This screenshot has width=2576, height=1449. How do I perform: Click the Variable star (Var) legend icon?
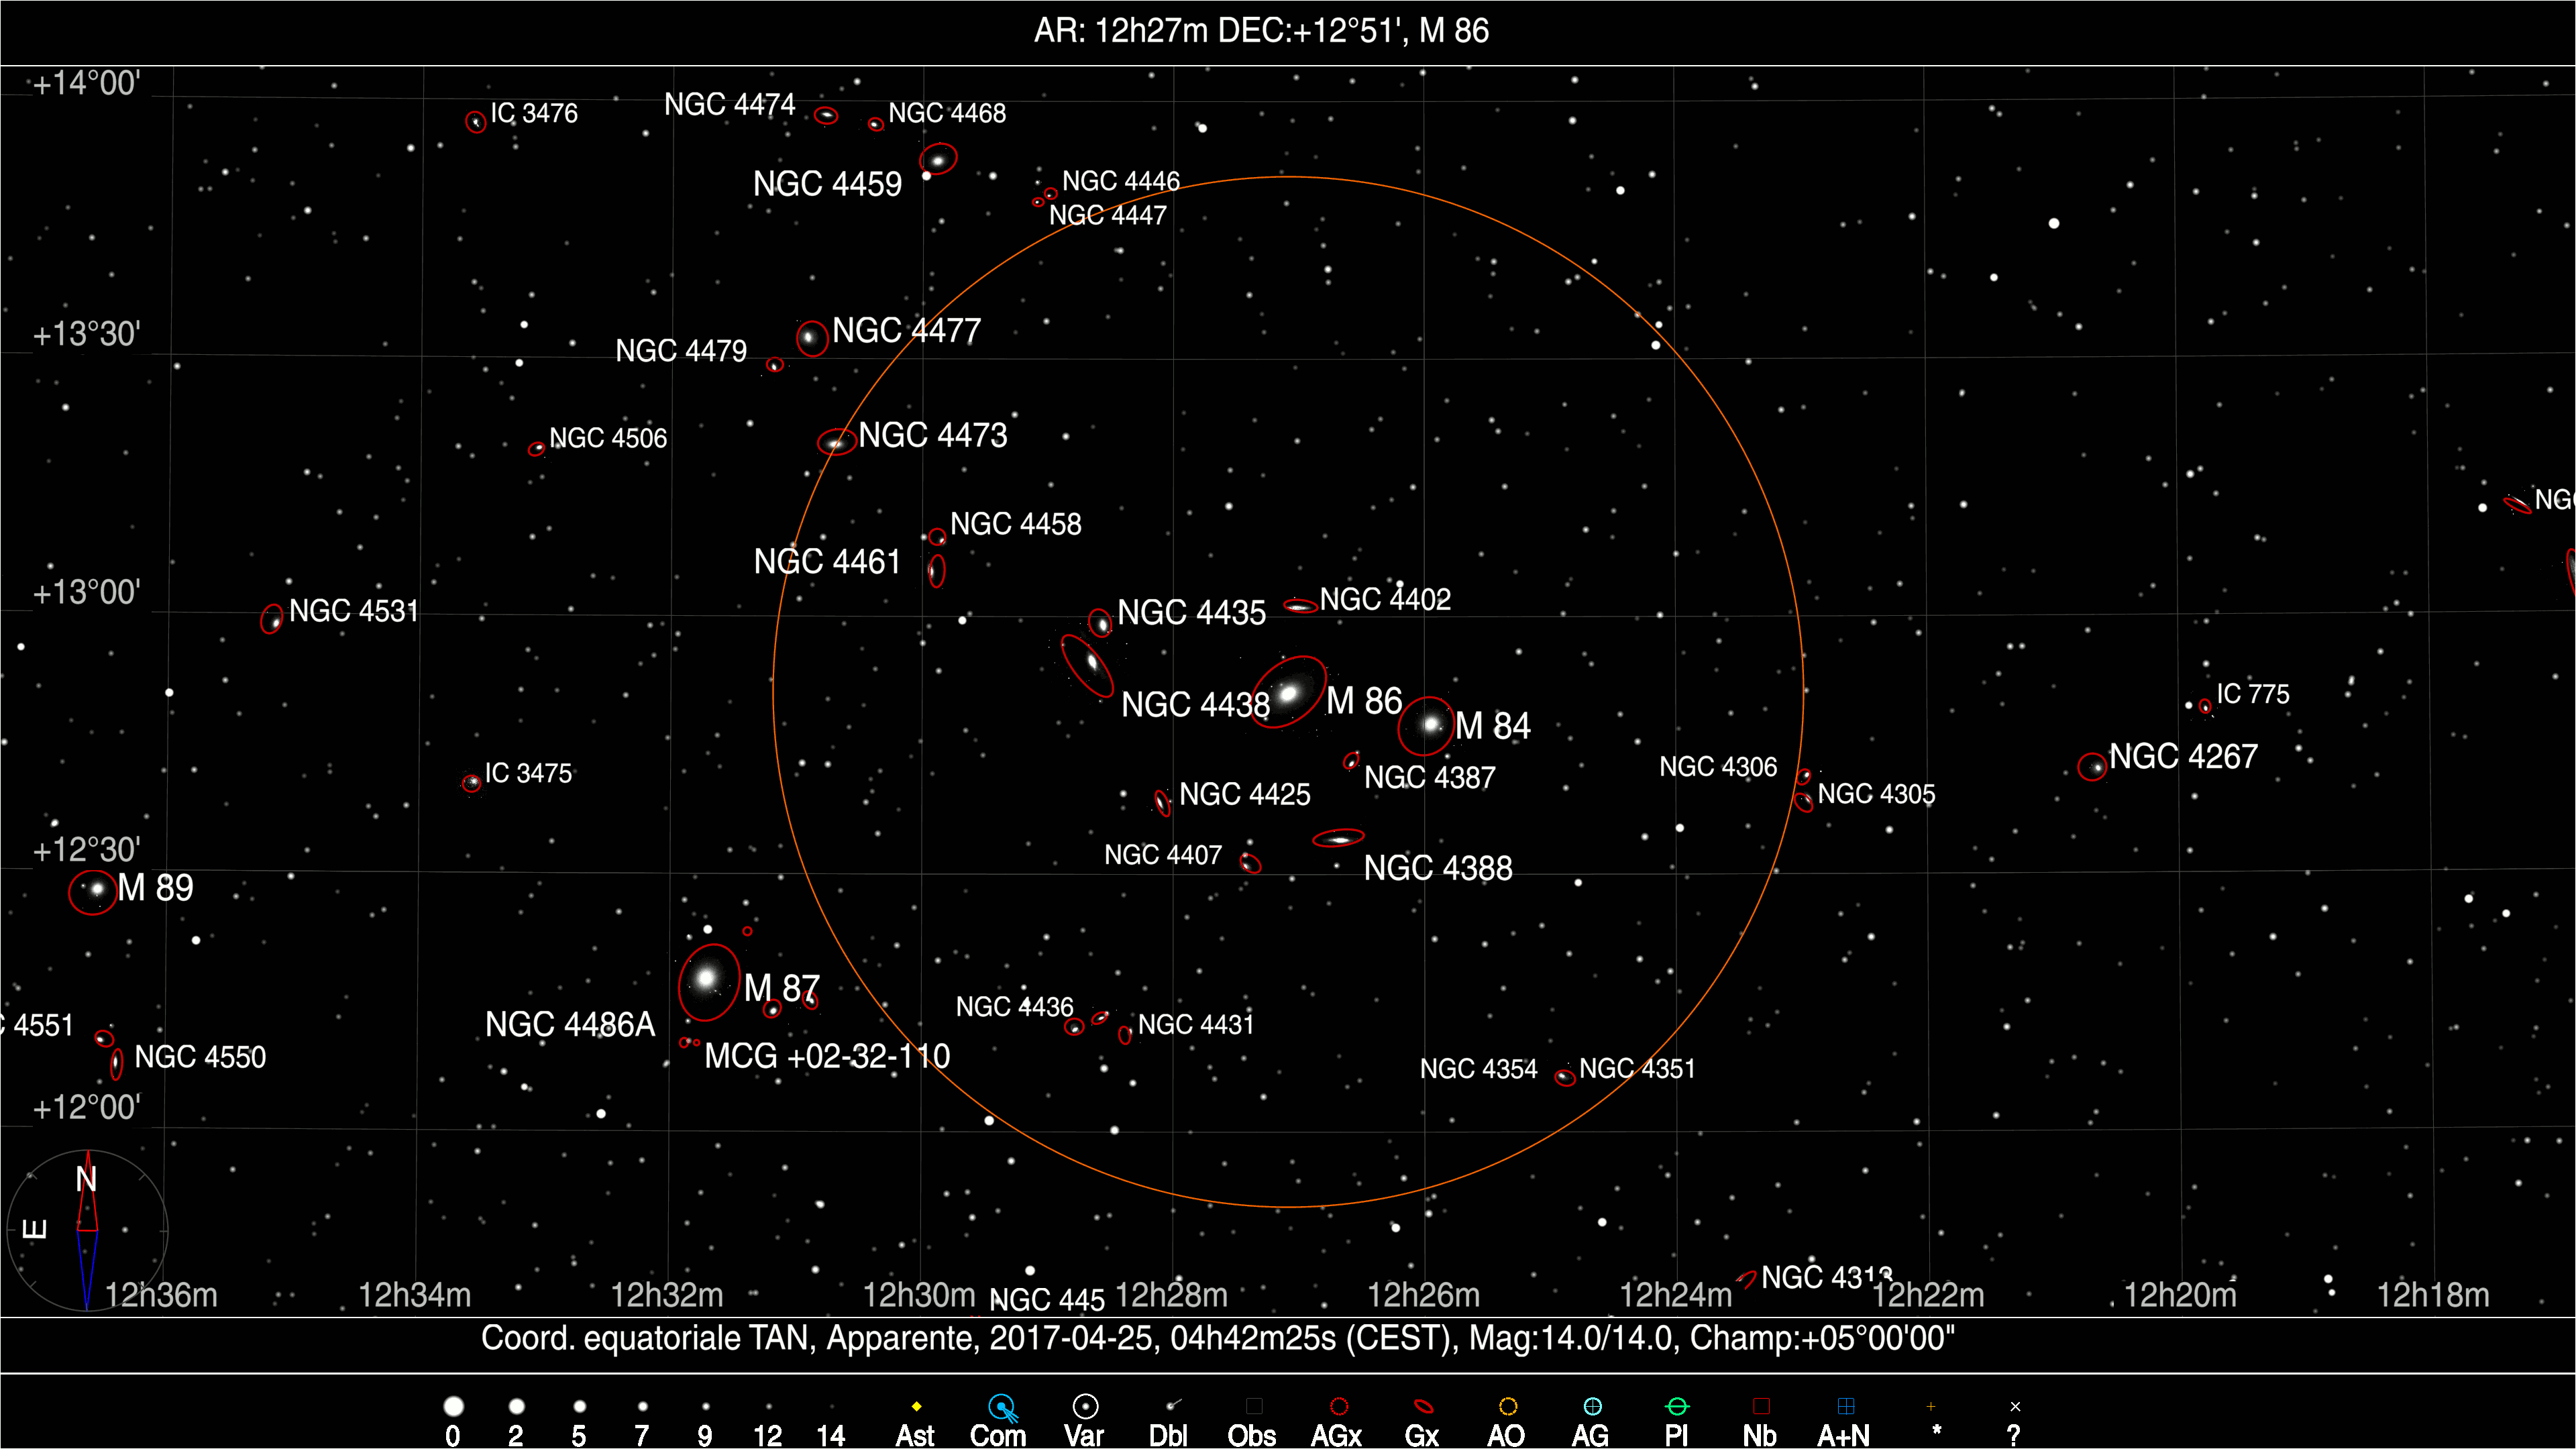[x=1085, y=1407]
